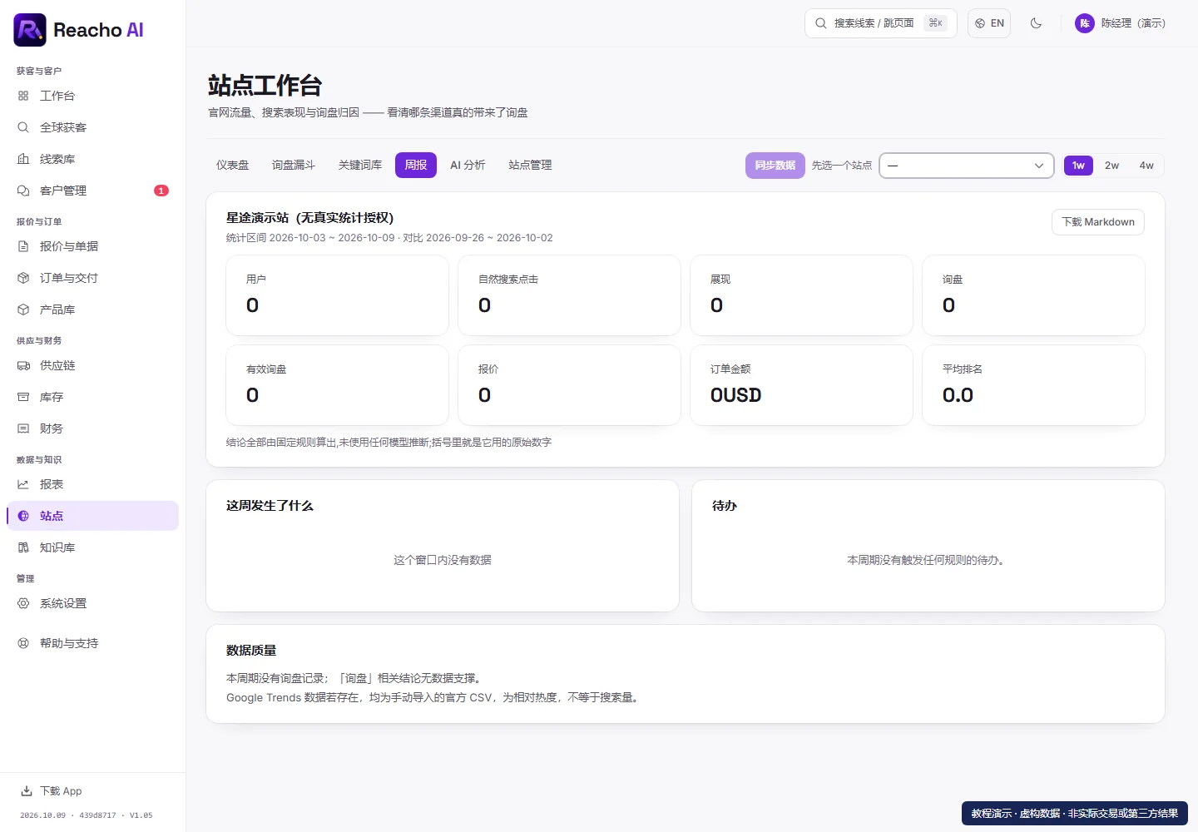
Task: Switch to the 关键词库 tab
Action: pyautogui.click(x=360, y=166)
